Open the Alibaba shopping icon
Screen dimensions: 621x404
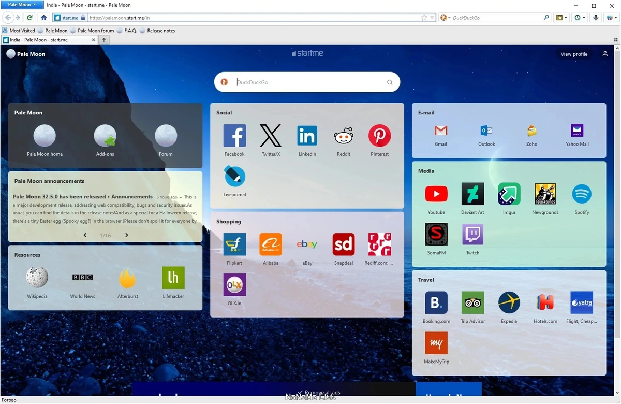coord(271,244)
